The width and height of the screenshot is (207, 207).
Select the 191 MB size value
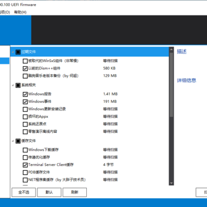pyautogui.click(x=110, y=101)
